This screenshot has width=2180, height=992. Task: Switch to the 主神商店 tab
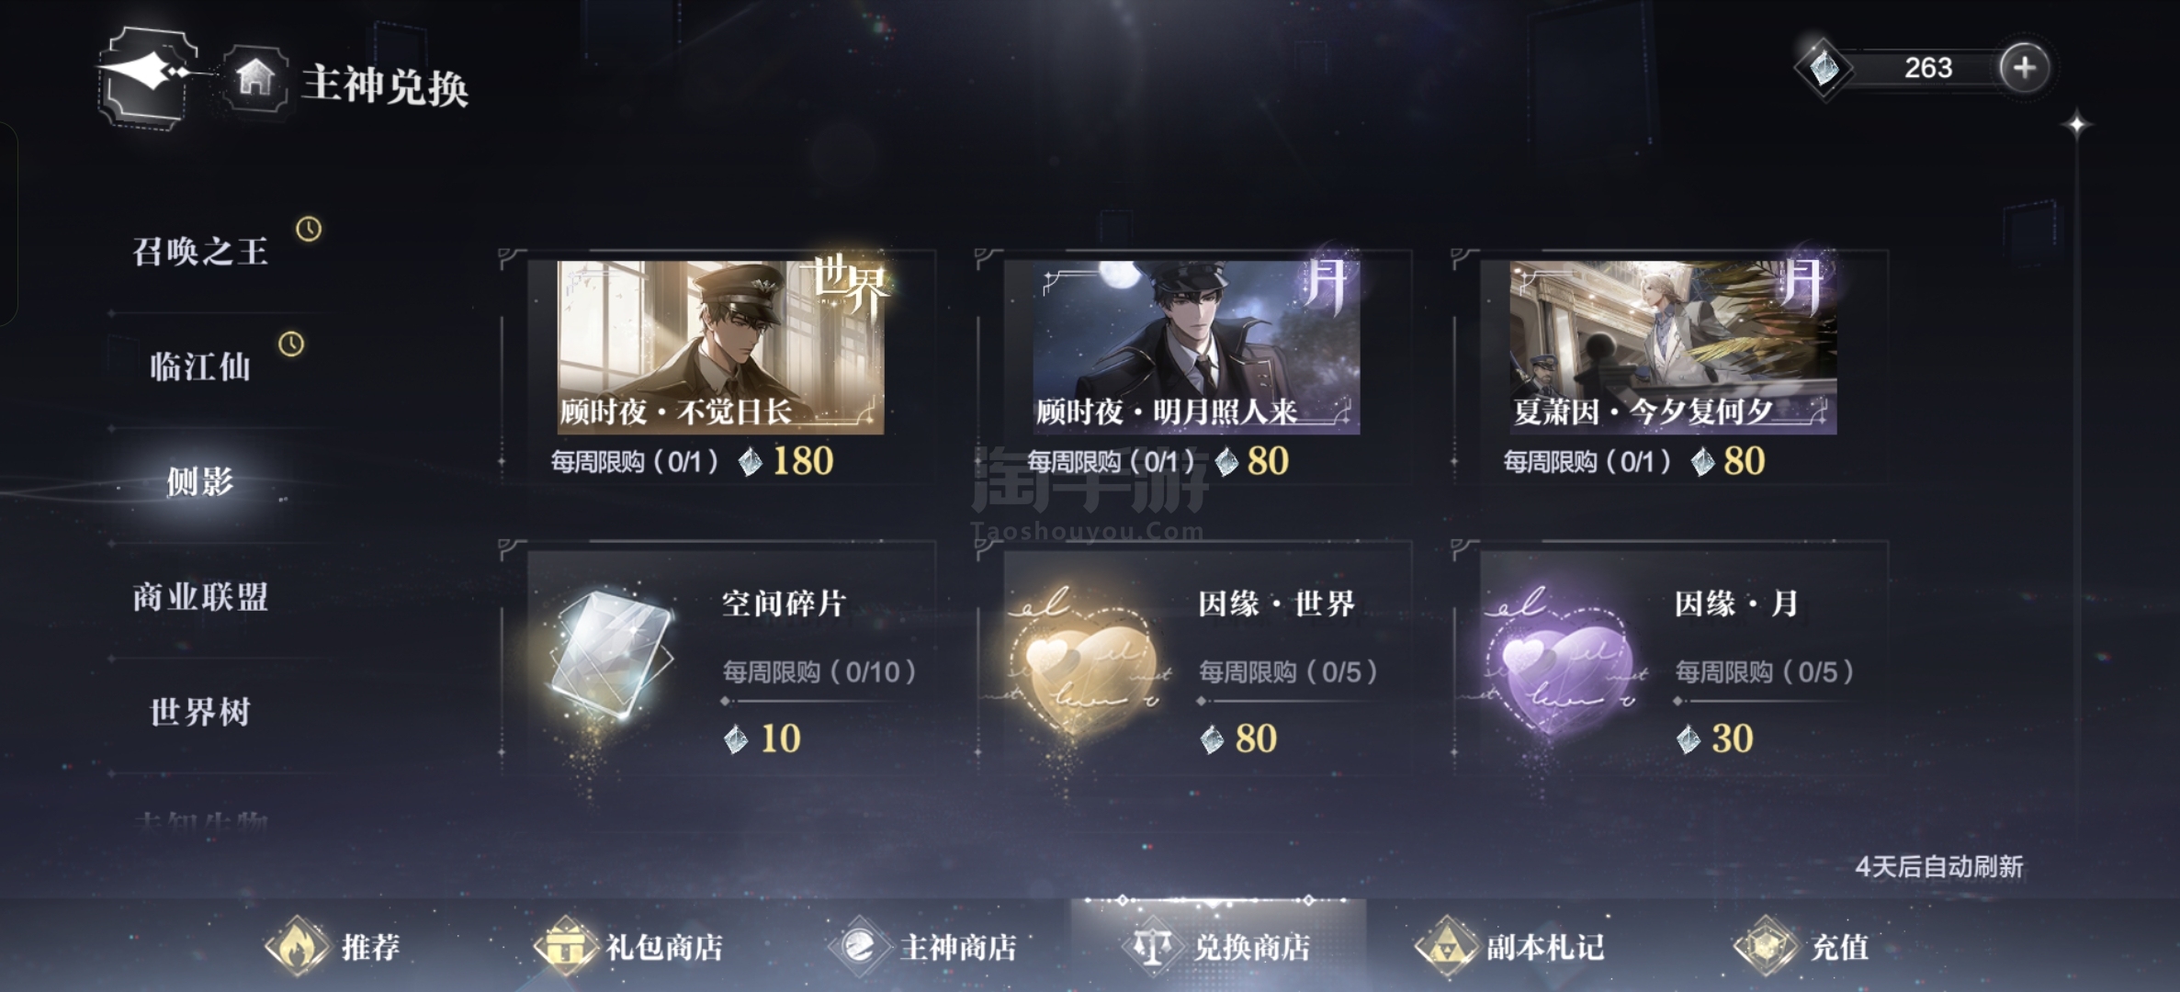pyautogui.click(x=923, y=946)
